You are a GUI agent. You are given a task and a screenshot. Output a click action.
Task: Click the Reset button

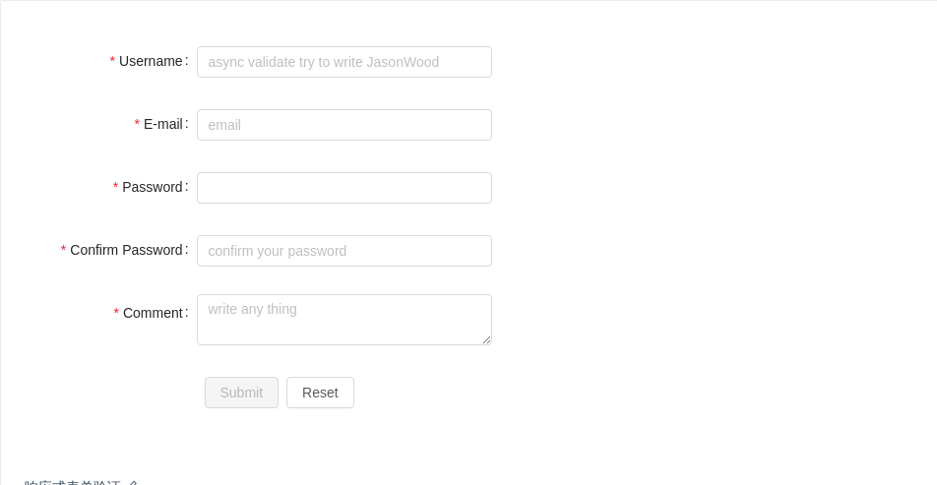[320, 393]
